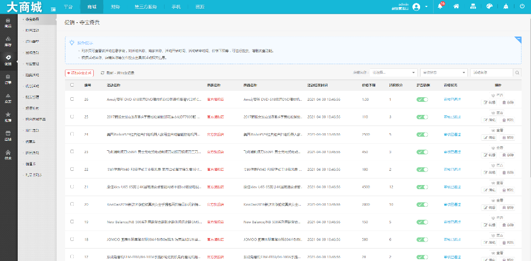Viewport: 531px width, 261px height.
Task: Switch to the 第三方服务 top tab
Action: click(146, 6)
